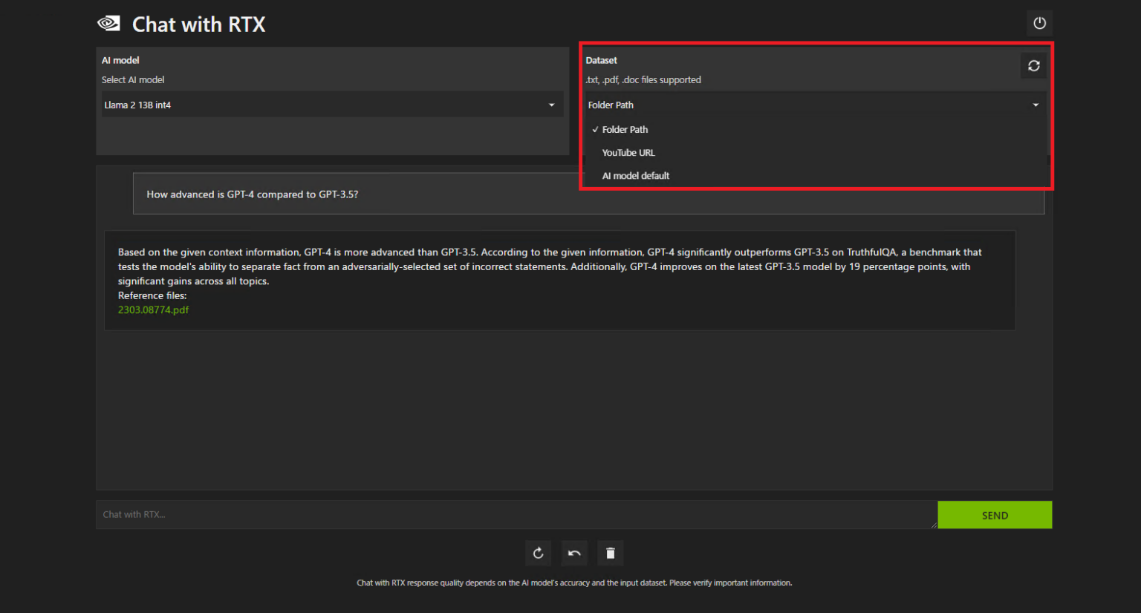Refresh the dataset using the circular arrows icon
The height and width of the screenshot is (613, 1141).
pyautogui.click(x=1033, y=65)
